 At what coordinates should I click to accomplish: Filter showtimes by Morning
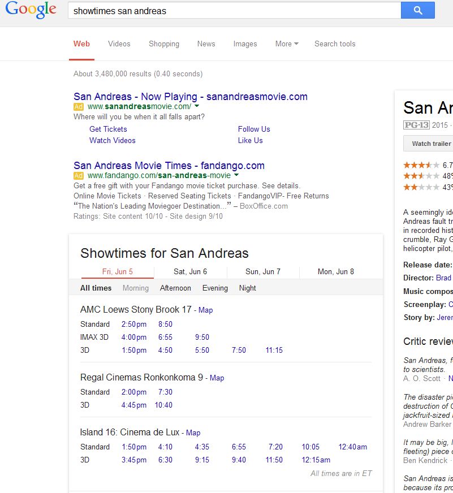click(136, 288)
